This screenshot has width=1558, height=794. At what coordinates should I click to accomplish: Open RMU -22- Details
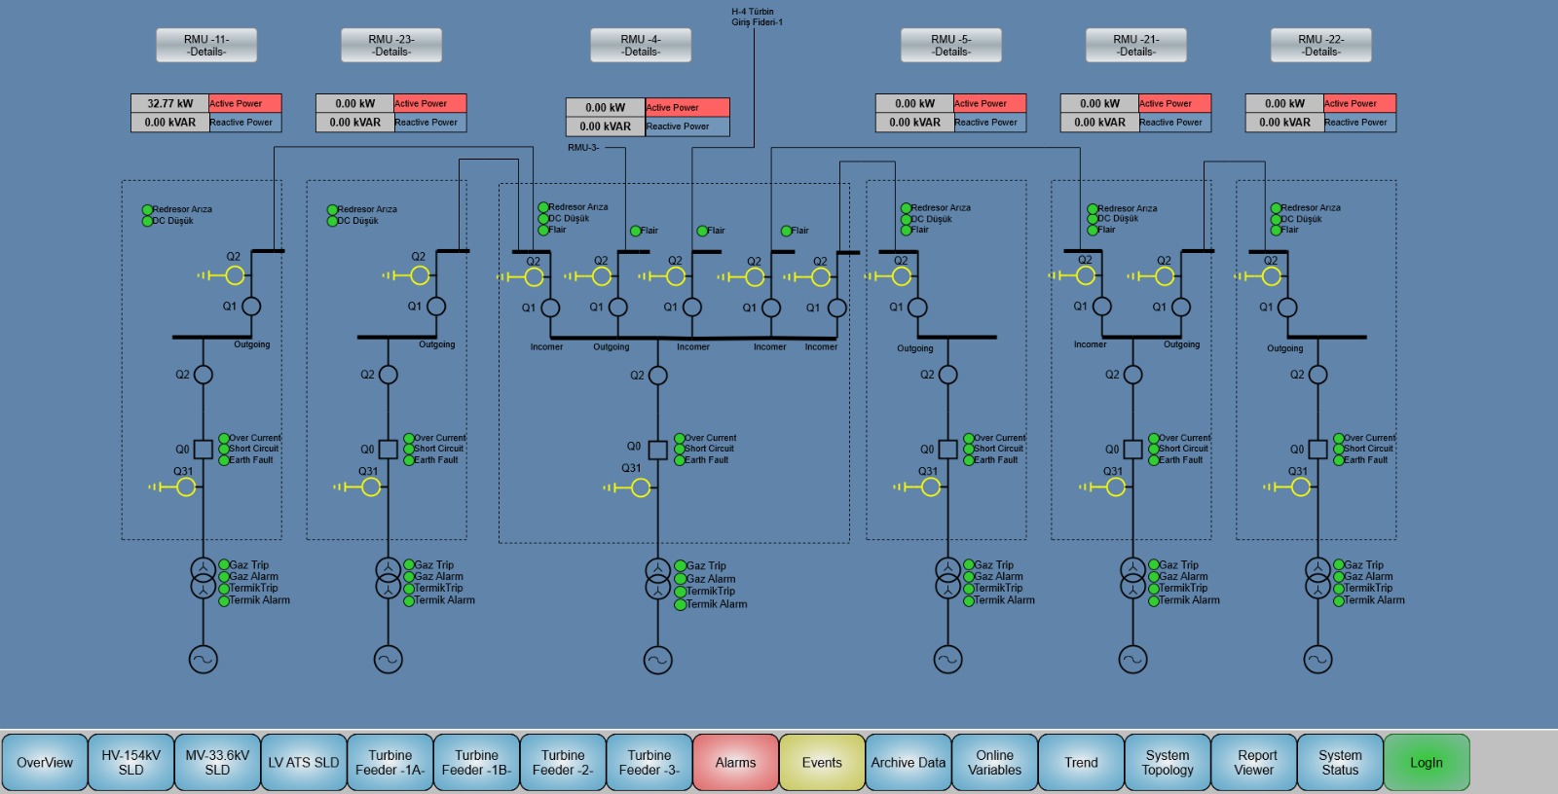[x=1320, y=46]
